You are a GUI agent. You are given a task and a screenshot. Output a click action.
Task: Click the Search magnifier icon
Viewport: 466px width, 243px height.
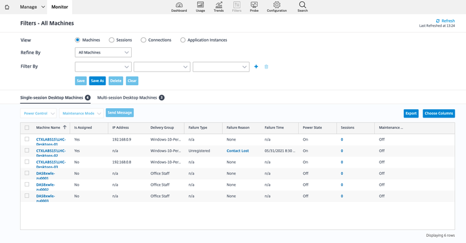click(303, 7)
